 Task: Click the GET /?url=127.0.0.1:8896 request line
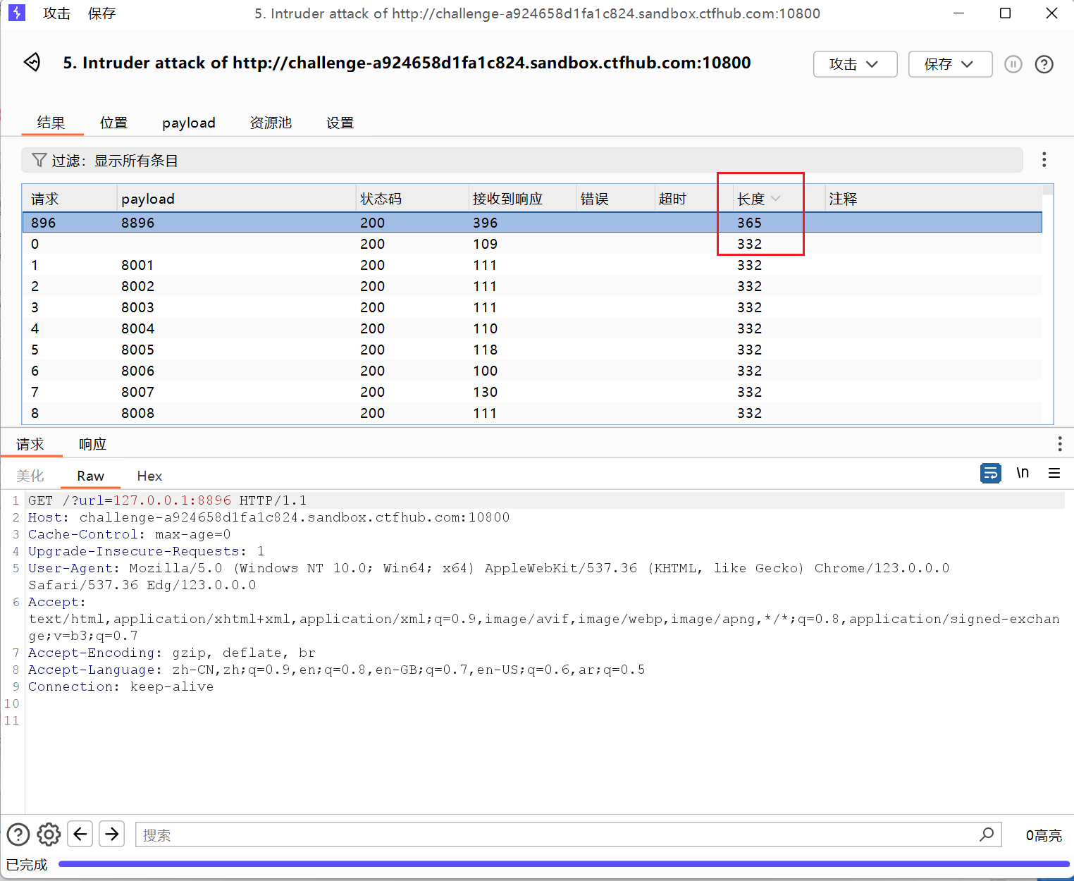tap(167, 500)
